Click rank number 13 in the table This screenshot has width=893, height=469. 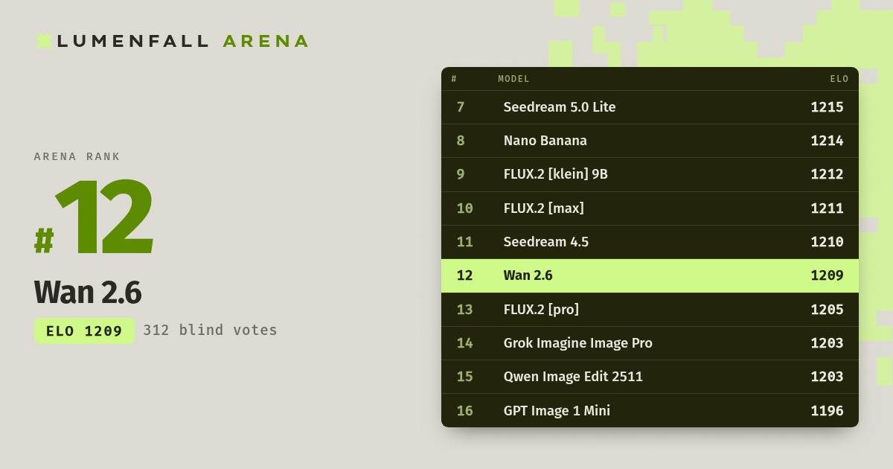464,310
